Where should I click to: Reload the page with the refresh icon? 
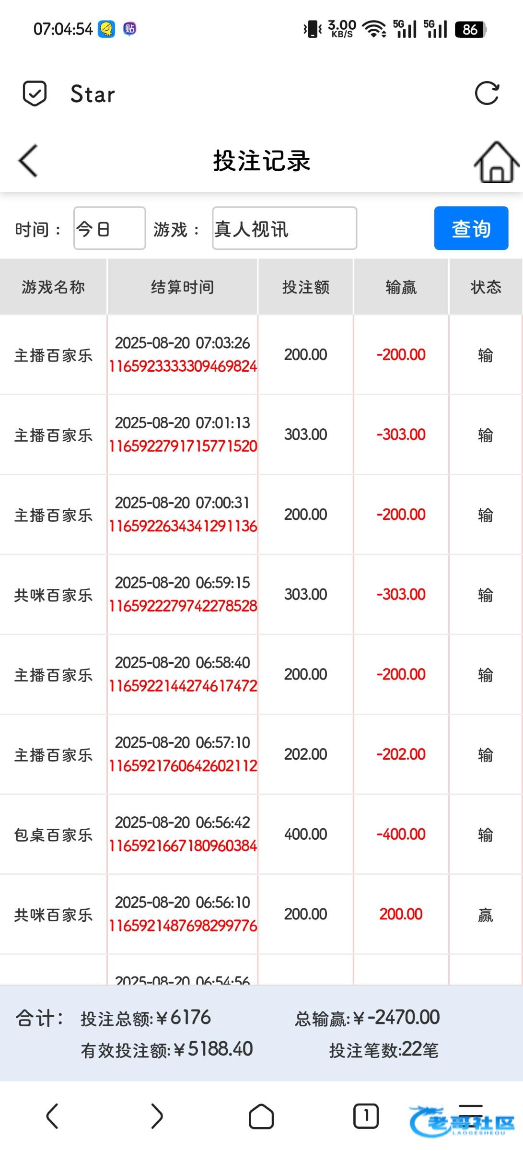coord(487,94)
